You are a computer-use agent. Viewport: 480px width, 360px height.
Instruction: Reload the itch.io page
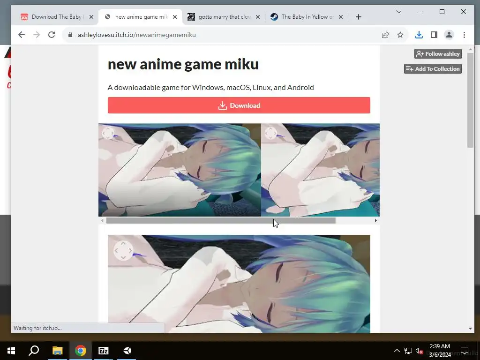click(52, 35)
